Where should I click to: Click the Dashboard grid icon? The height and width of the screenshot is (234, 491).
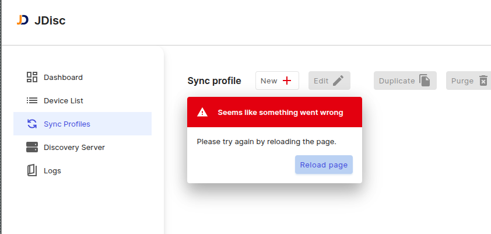[32, 77]
